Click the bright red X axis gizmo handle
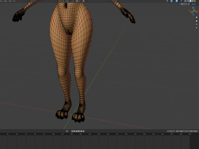The width and height of the screenshot is (199, 149). click(x=197, y=12)
